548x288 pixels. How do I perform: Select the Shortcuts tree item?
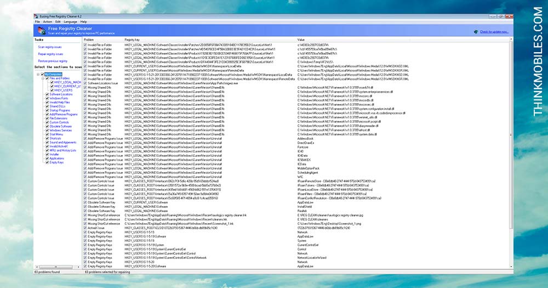click(55, 139)
